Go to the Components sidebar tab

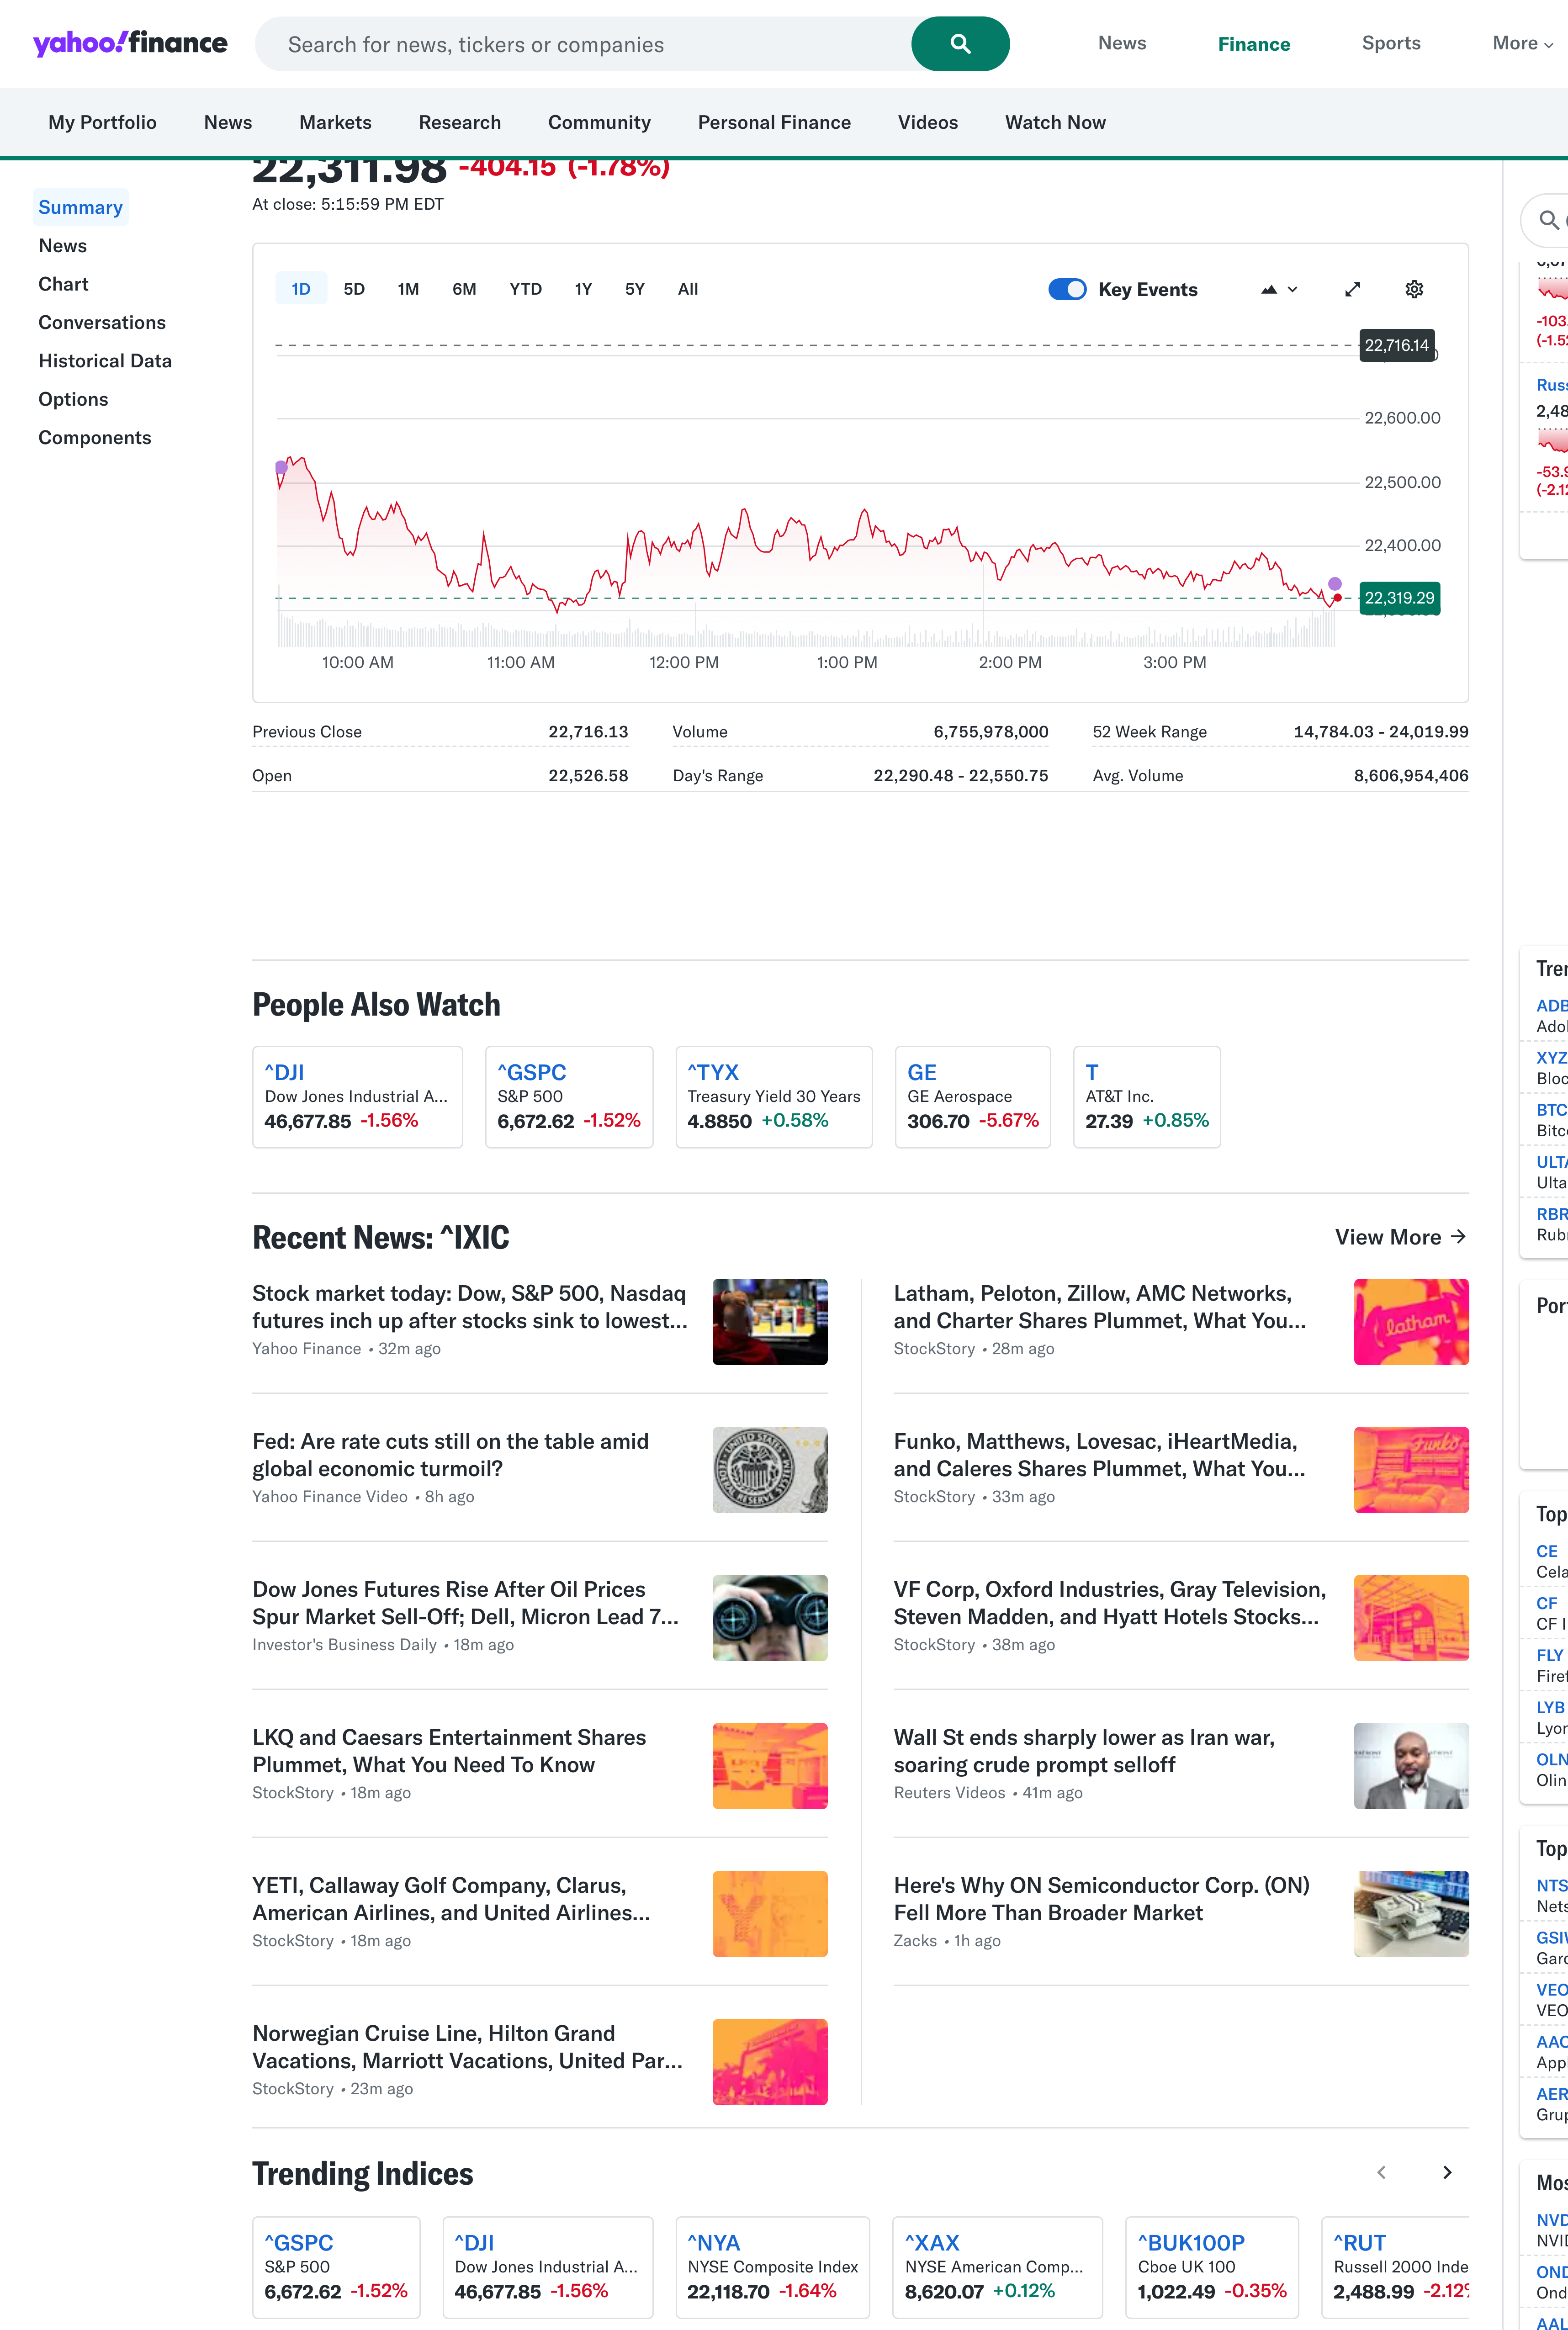pos(95,437)
